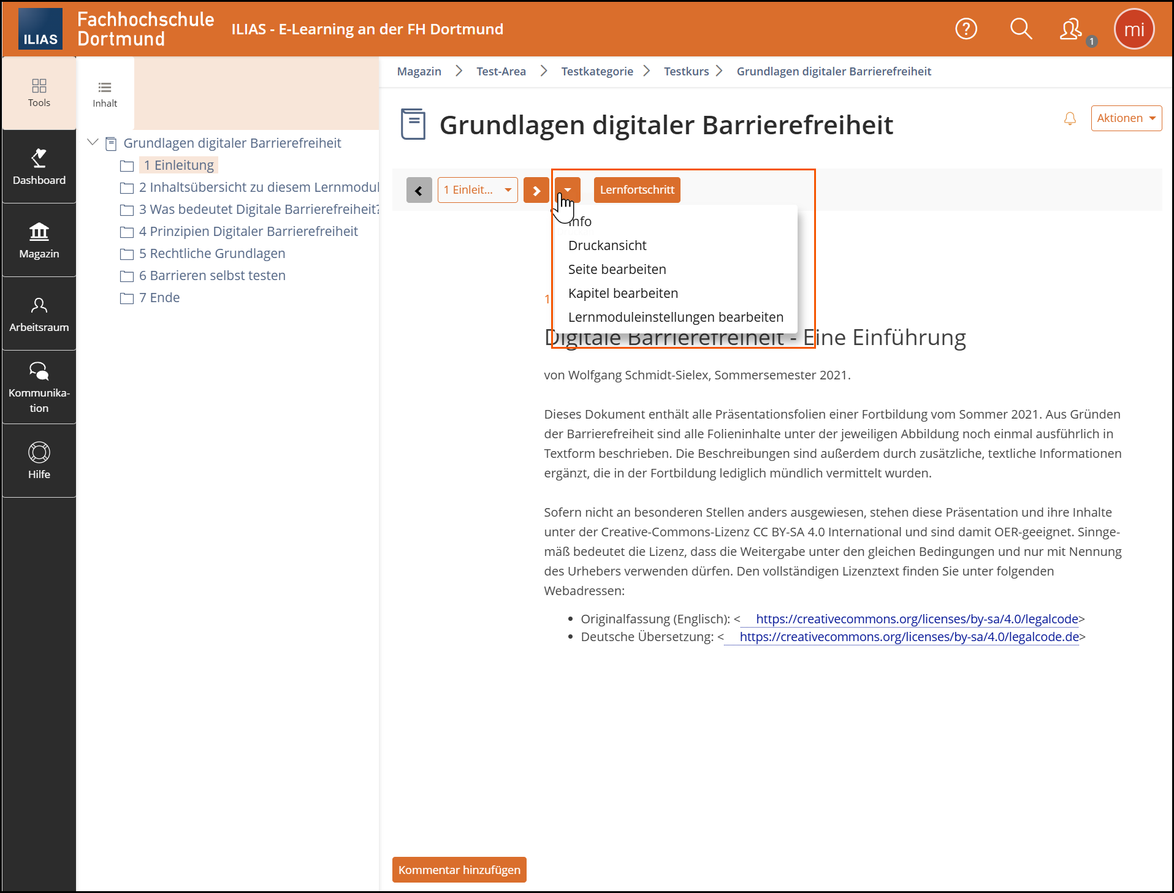Open the Help icon in header

(966, 29)
